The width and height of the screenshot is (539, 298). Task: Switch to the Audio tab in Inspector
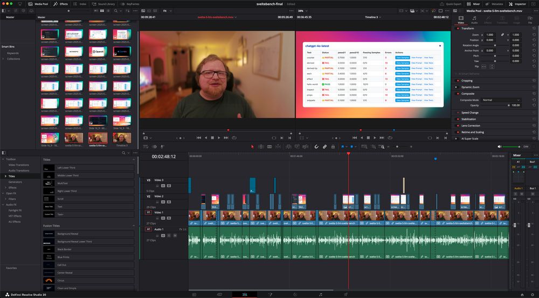474,21
